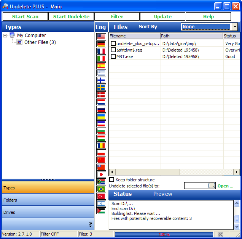Choose the Netherlands flag language
242x239 pixels.
pyautogui.click(x=101, y=102)
